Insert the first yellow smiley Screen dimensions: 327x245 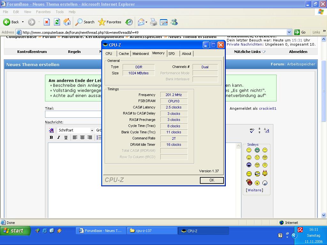(x=249, y=150)
